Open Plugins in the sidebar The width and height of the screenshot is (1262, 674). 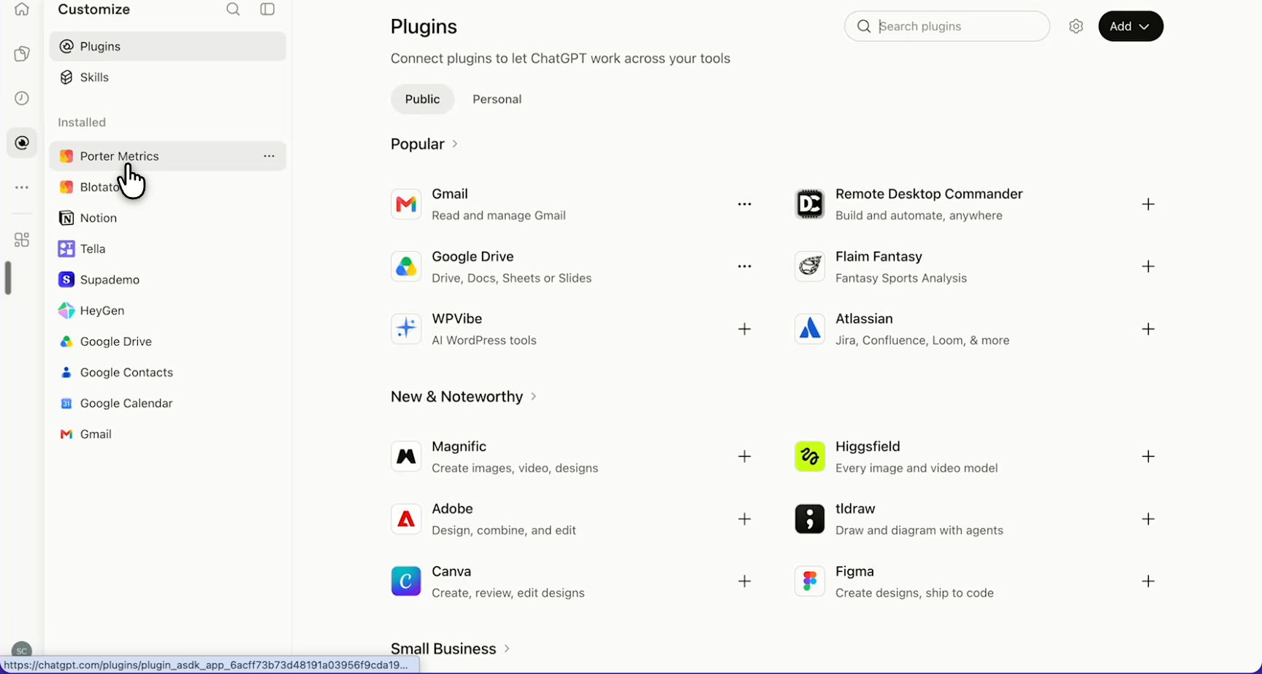(167, 47)
